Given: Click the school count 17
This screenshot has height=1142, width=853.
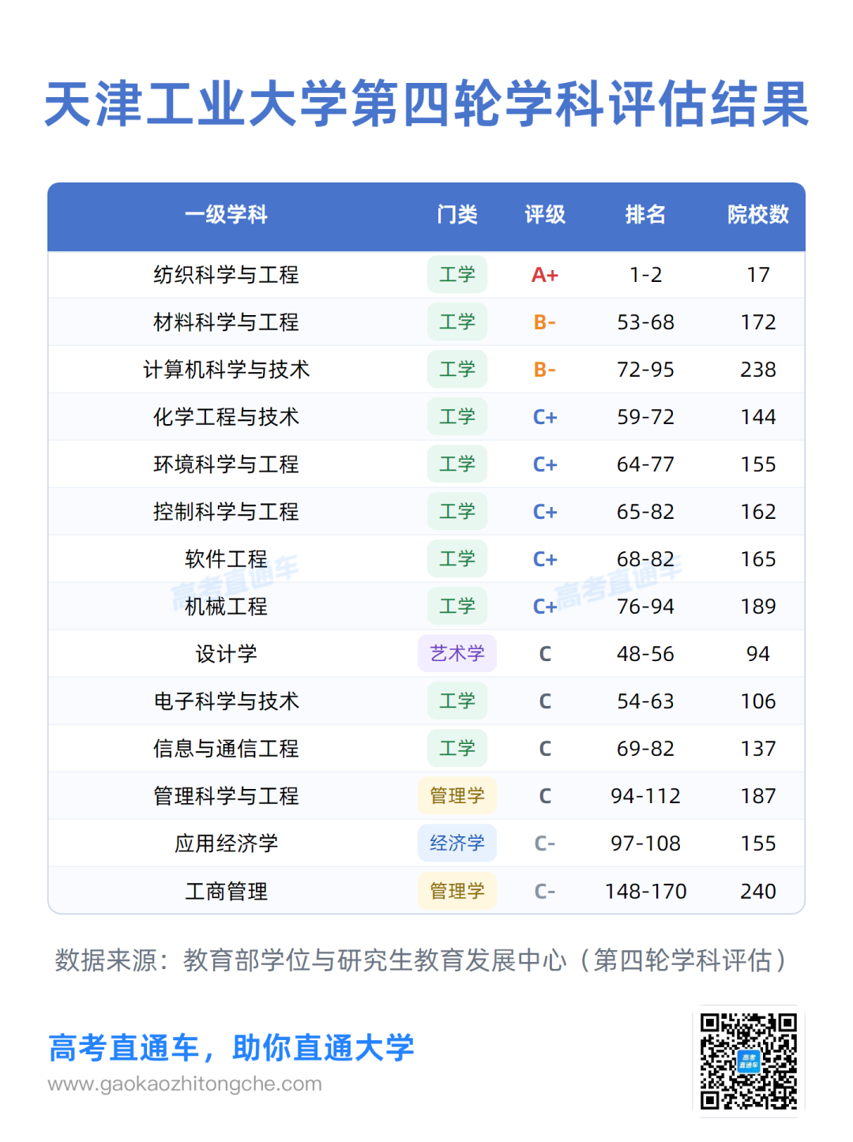Looking at the screenshot, I should [758, 275].
